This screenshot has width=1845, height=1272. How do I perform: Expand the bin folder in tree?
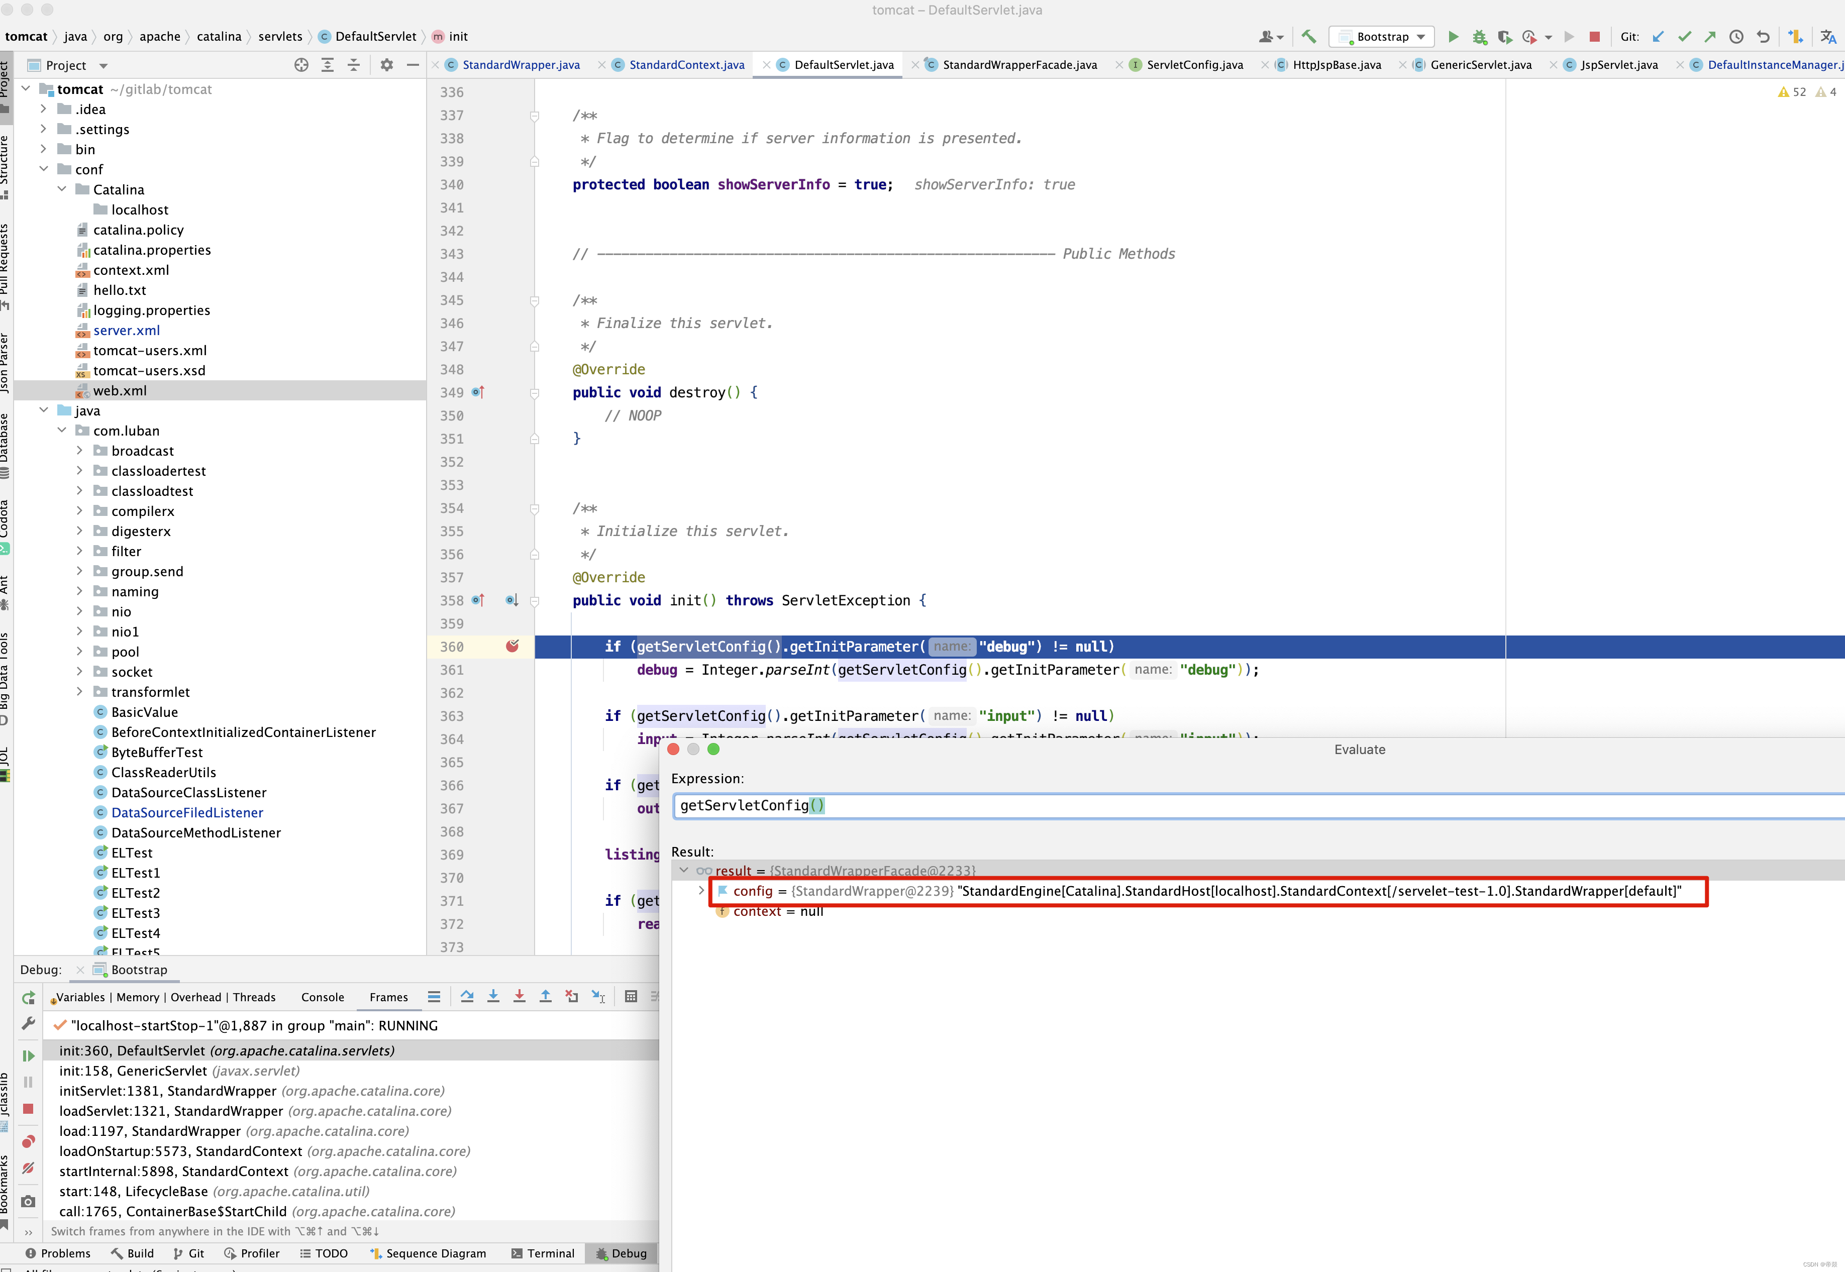click(x=44, y=149)
